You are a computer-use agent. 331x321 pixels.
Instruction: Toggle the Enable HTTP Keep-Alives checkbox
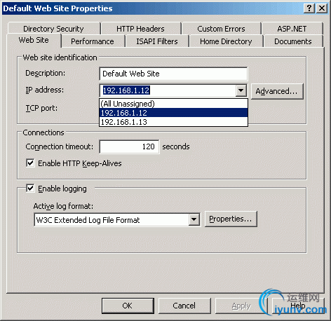(x=30, y=163)
